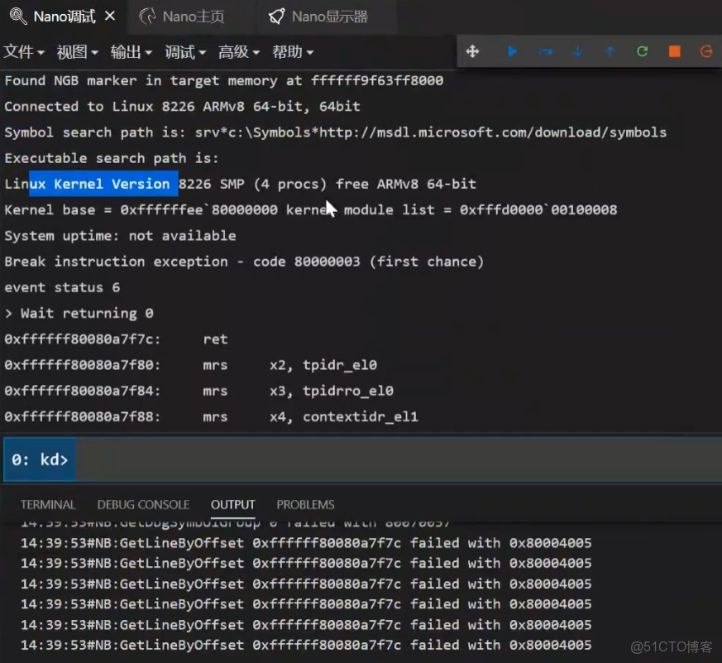Click the 0: kd> prompt label

tap(40, 459)
